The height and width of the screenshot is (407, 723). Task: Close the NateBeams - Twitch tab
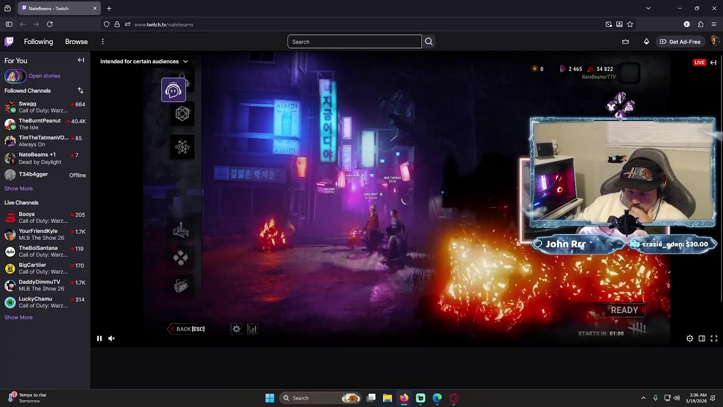click(95, 8)
